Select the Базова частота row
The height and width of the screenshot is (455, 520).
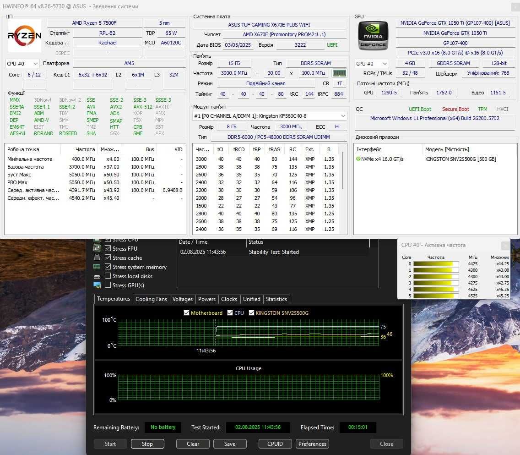pos(95,167)
